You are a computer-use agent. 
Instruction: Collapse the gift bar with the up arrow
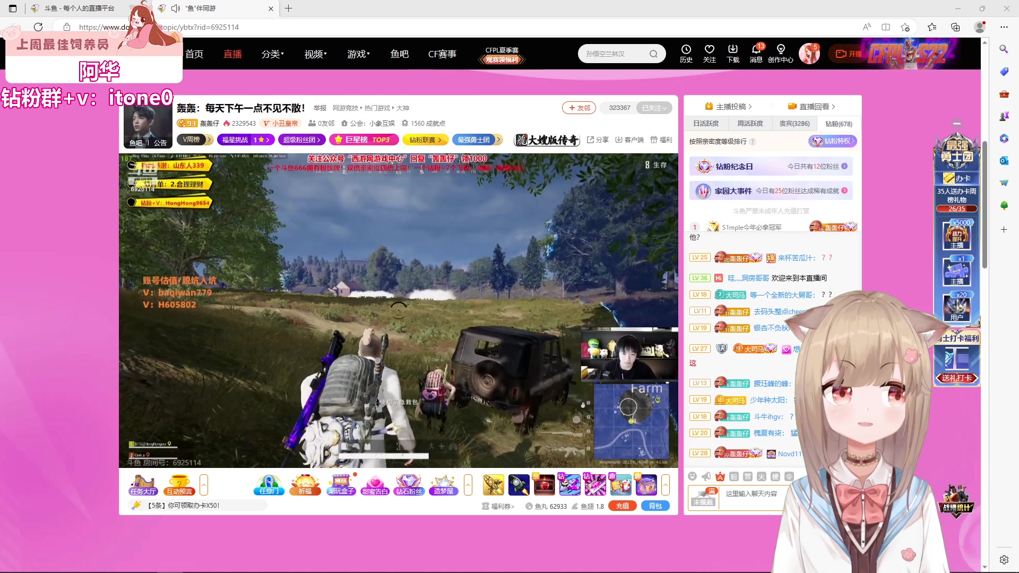666,484
